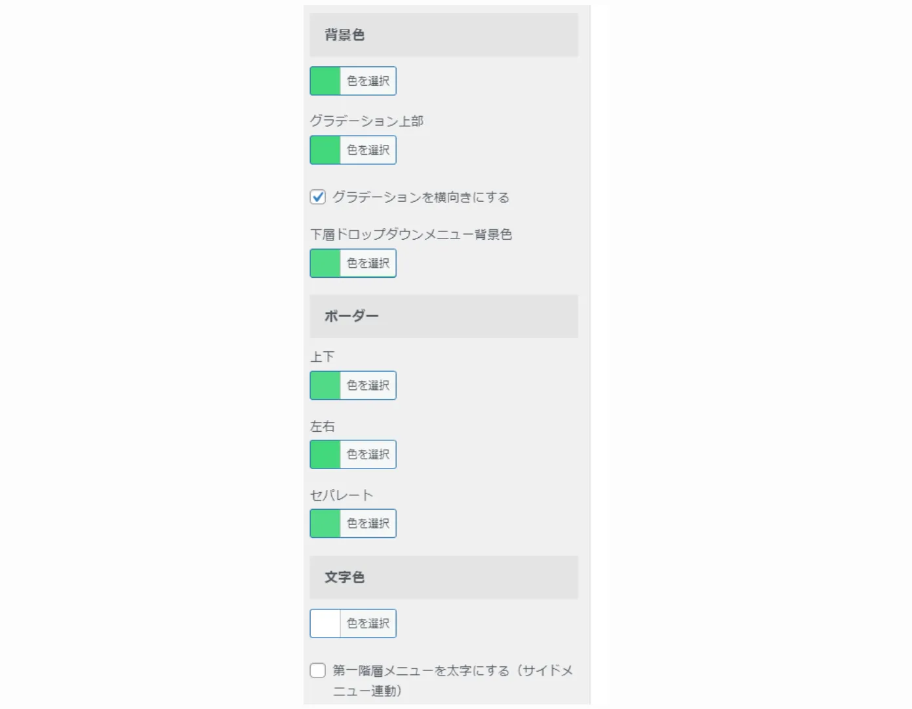Click 色を選択 under 上下
This screenshot has width=912, height=709.
(x=368, y=385)
